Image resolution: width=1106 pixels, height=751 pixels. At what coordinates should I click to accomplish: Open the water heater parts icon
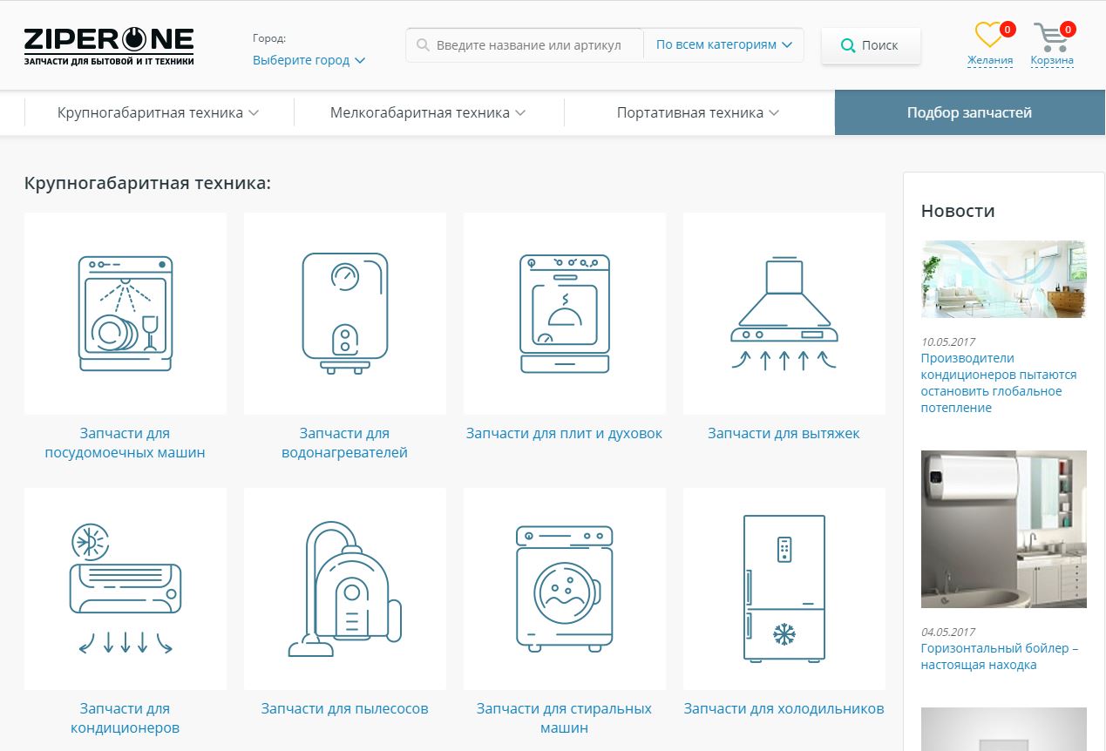(x=344, y=314)
